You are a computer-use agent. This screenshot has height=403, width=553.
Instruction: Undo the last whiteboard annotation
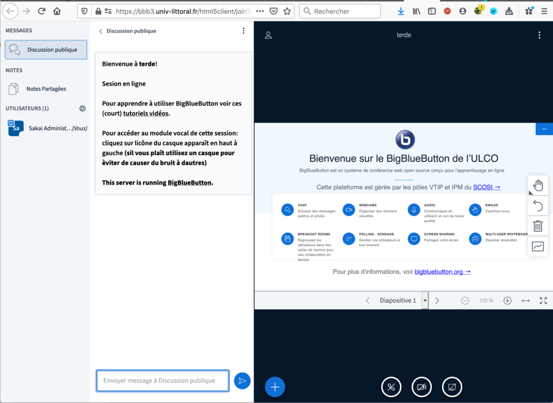click(538, 205)
